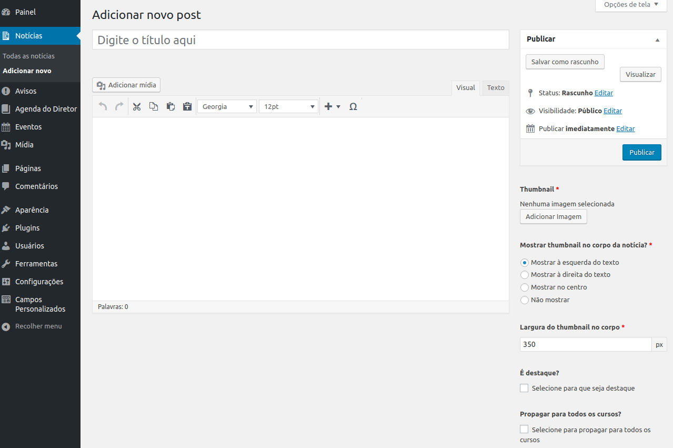
Task: Click the Eventos calendar icon in sidebar
Action: [x=6, y=127]
